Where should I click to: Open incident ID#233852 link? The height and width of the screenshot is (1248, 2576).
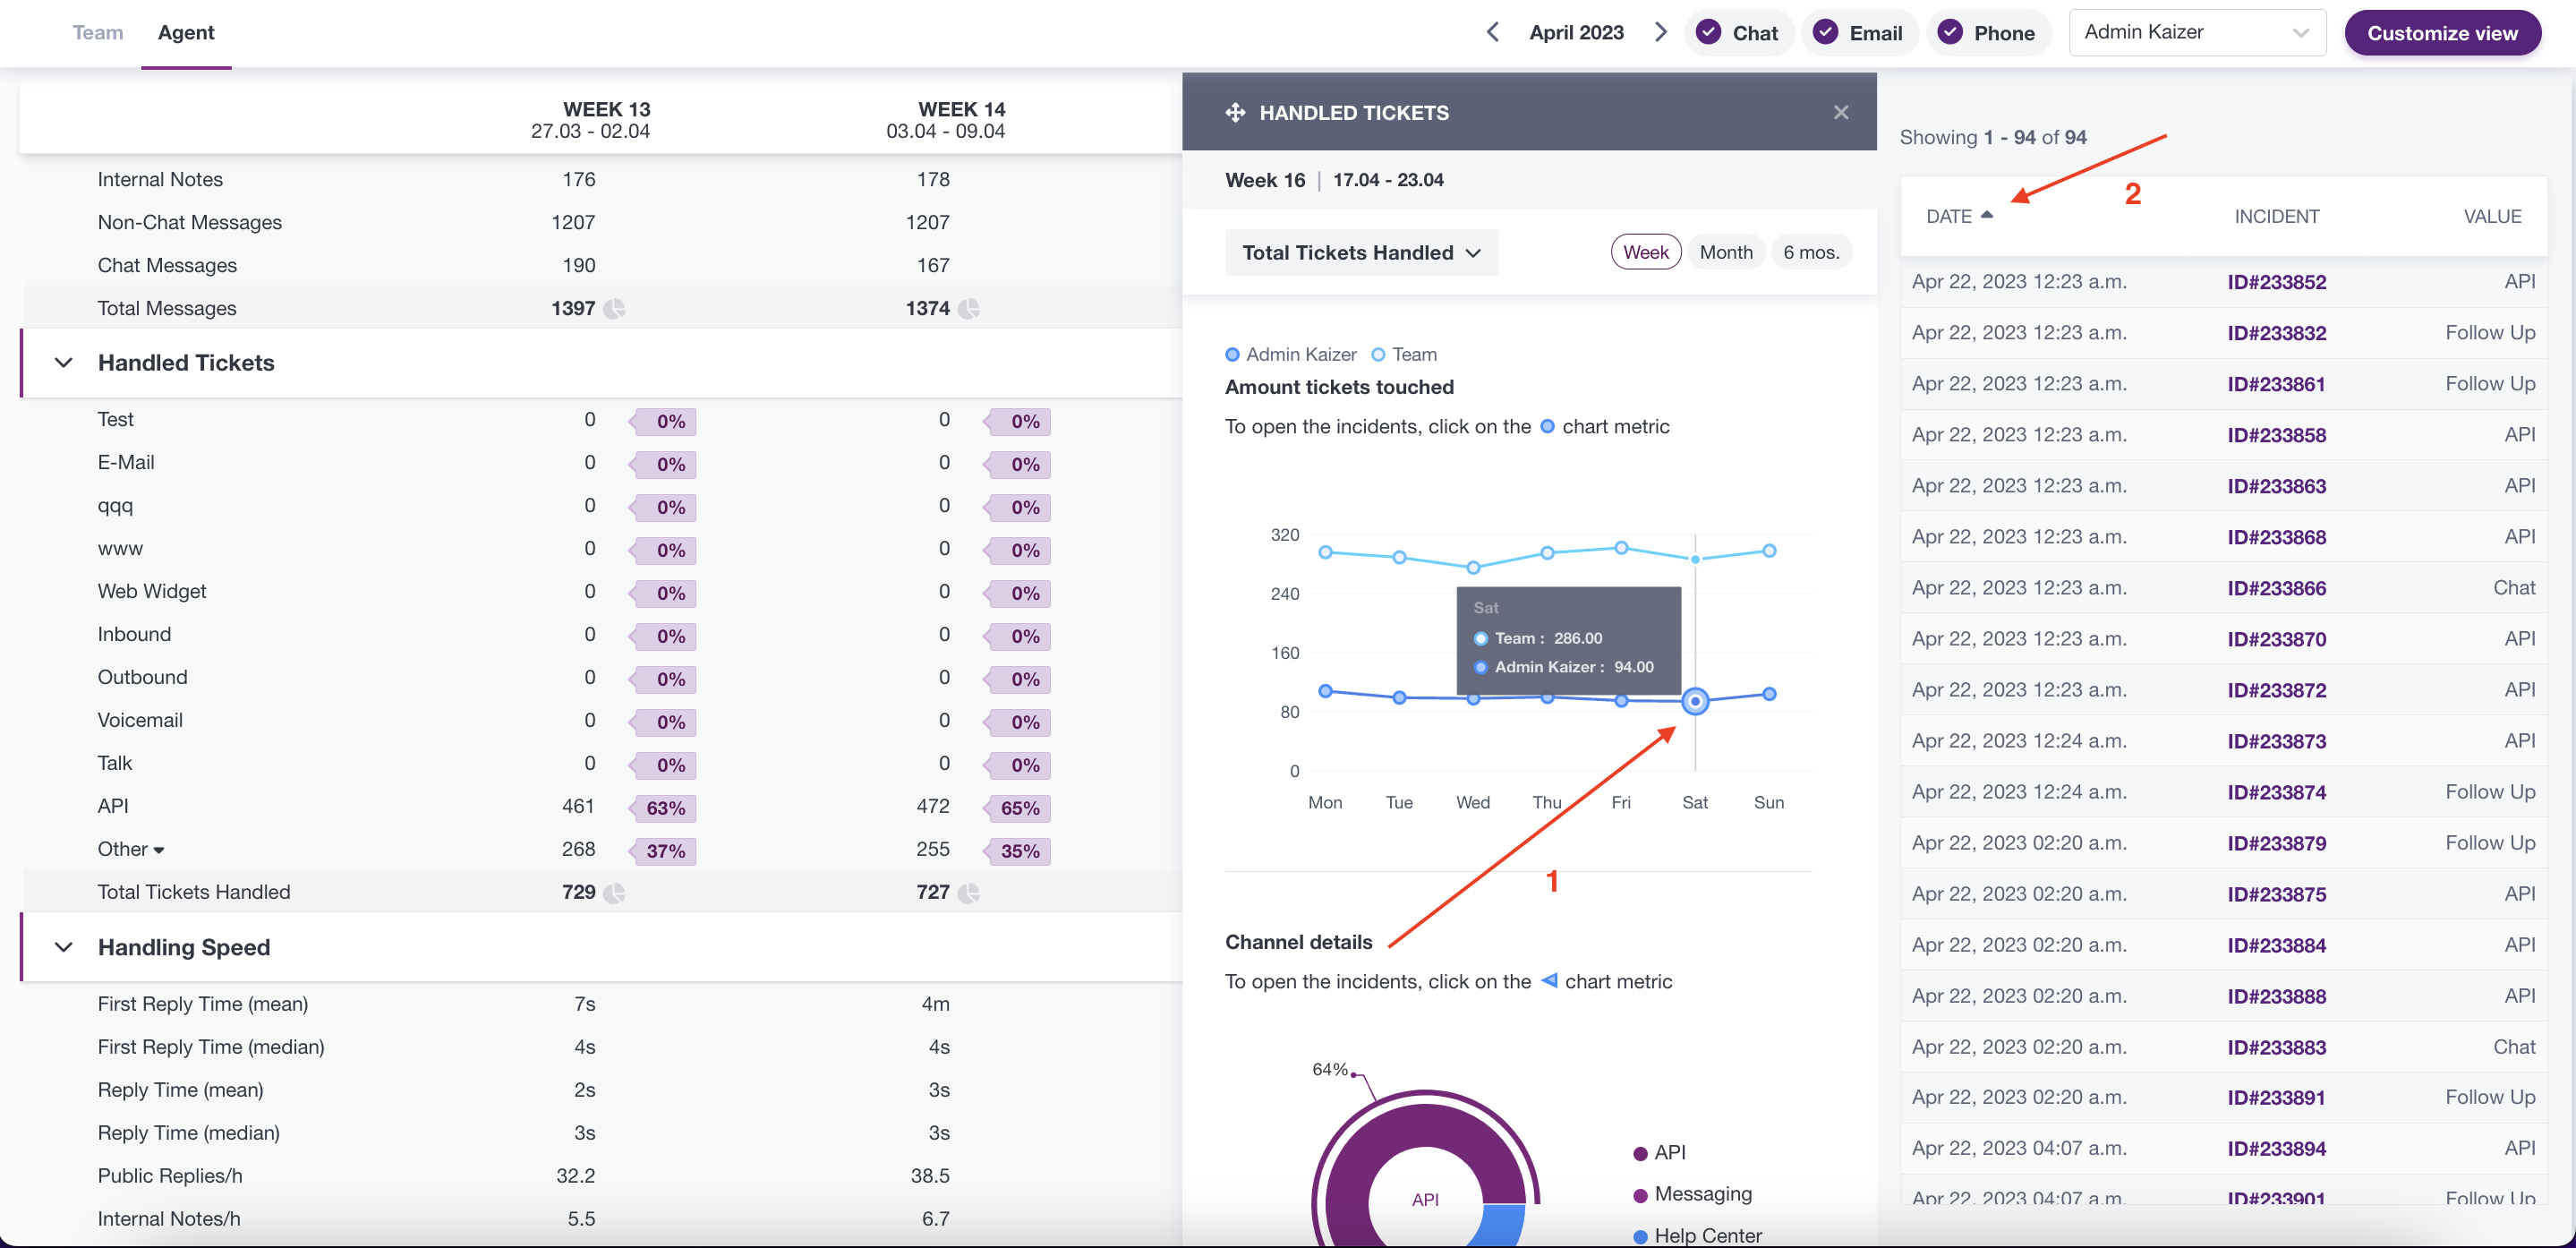coord(2276,282)
